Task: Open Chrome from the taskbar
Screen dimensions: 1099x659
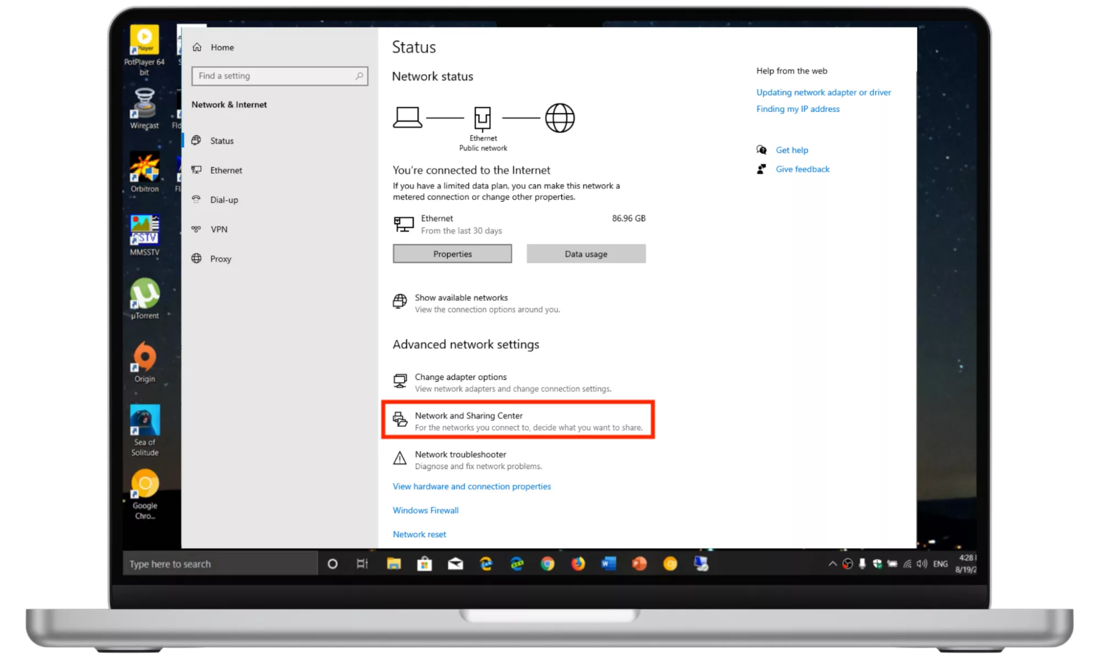Action: [547, 564]
